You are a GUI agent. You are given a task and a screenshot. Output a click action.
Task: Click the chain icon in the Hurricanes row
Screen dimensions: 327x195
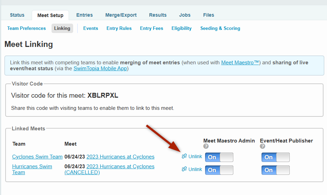184,169
